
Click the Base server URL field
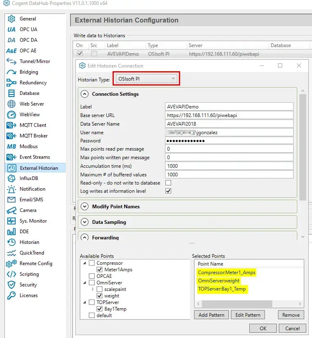click(x=229, y=115)
